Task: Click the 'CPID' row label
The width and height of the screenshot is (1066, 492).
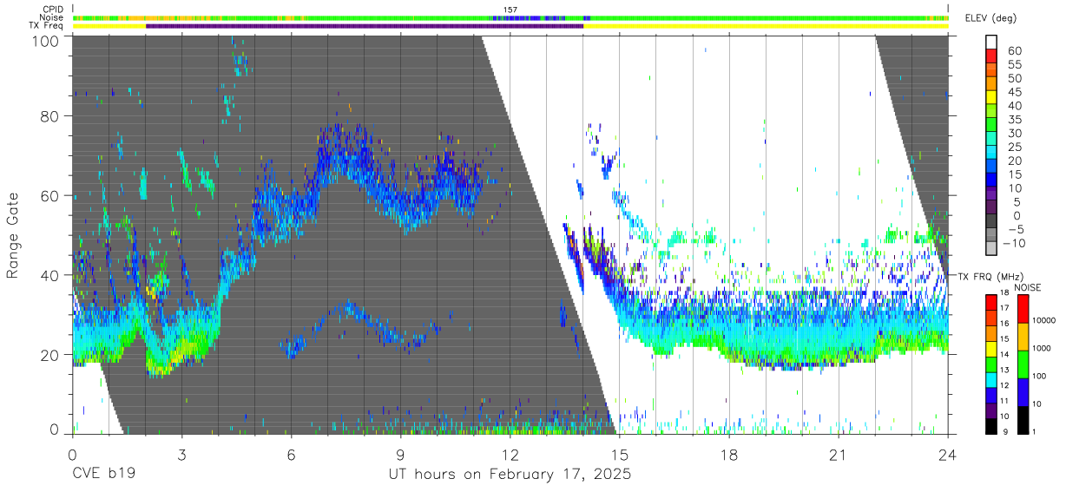Action: pos(52,10)
